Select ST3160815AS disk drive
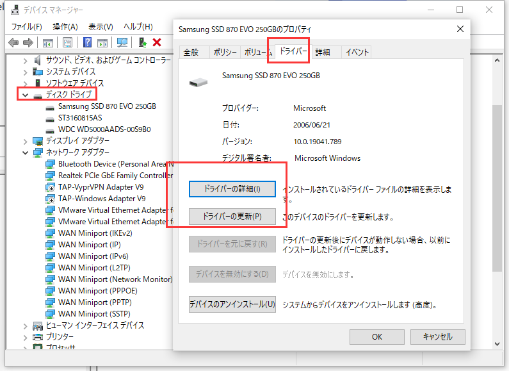The height and width of the screenshot is (371, 509). [80, 118]
